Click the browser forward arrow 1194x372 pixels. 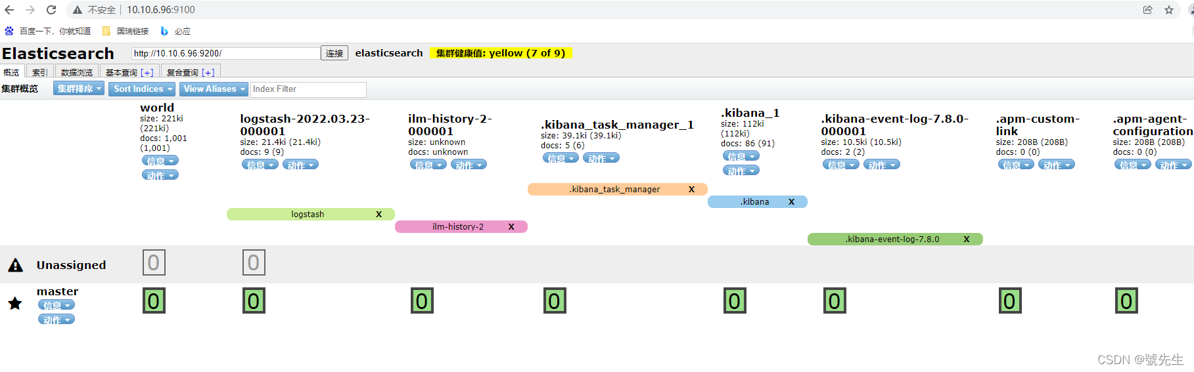pyautogui.click(x=30, y=10)
